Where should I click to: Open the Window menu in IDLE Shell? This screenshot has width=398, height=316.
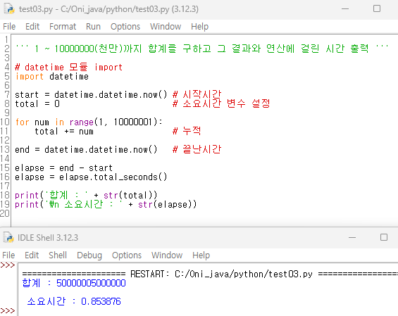167,255
